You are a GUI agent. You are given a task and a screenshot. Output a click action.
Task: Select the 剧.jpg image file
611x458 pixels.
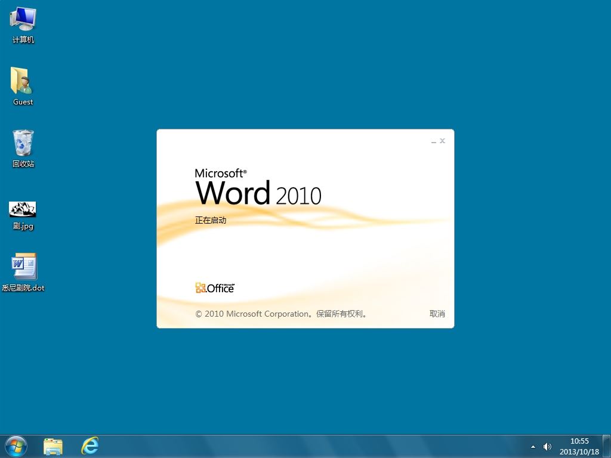click(x=23, y=216)
